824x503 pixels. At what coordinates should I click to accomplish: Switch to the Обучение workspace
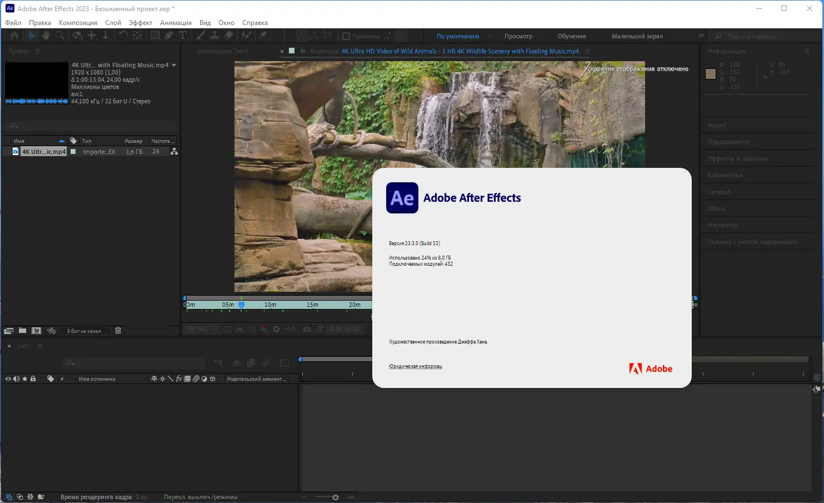click(571, 36)
